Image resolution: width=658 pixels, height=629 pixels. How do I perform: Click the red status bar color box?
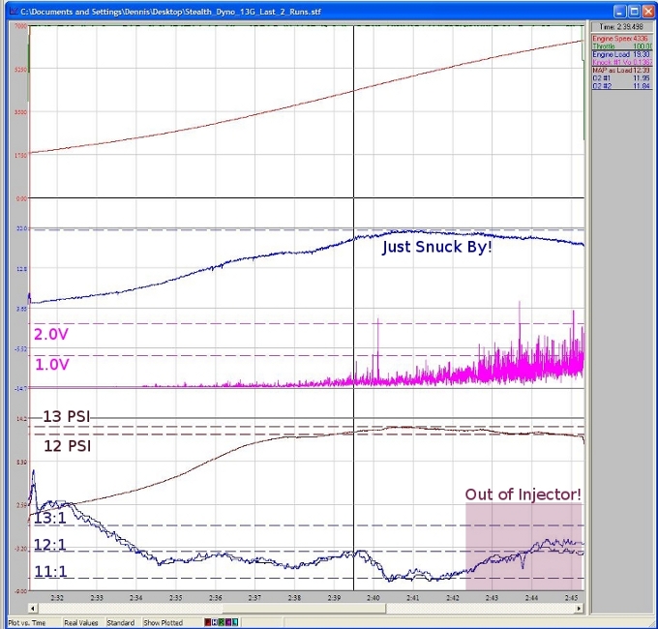point(207,622)
